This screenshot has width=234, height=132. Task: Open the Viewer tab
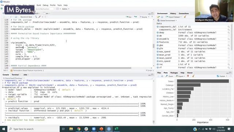(190, 73)
